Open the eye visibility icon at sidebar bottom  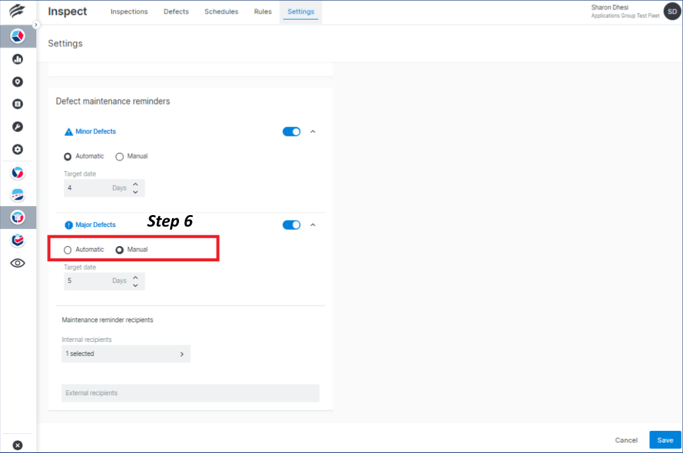point(17,263)
